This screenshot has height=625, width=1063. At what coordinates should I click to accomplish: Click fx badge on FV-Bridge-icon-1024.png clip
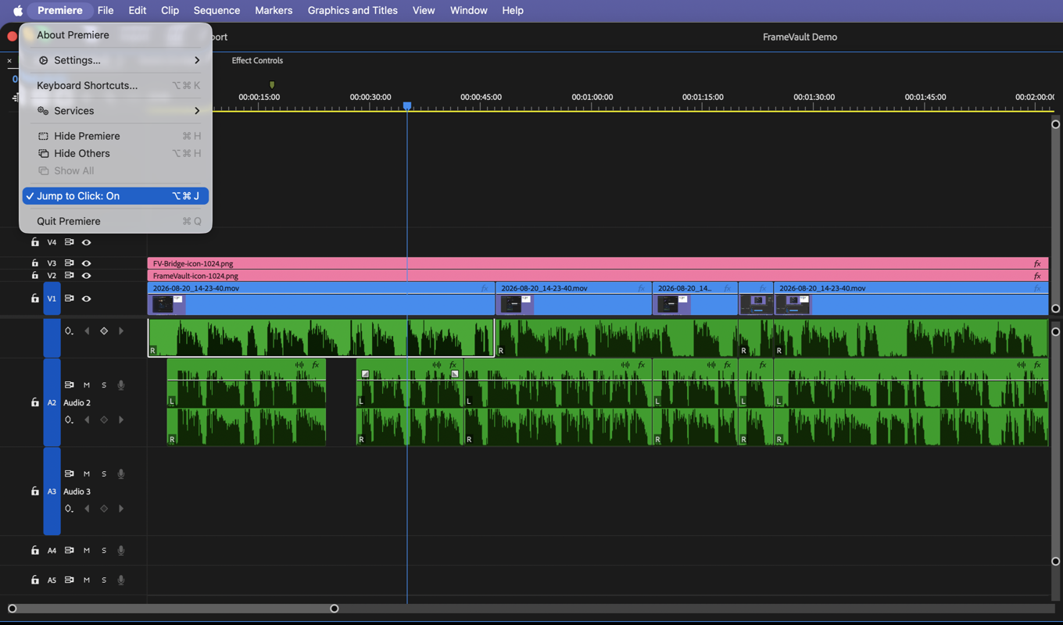pyautogui.click(x=1037, y=263)
